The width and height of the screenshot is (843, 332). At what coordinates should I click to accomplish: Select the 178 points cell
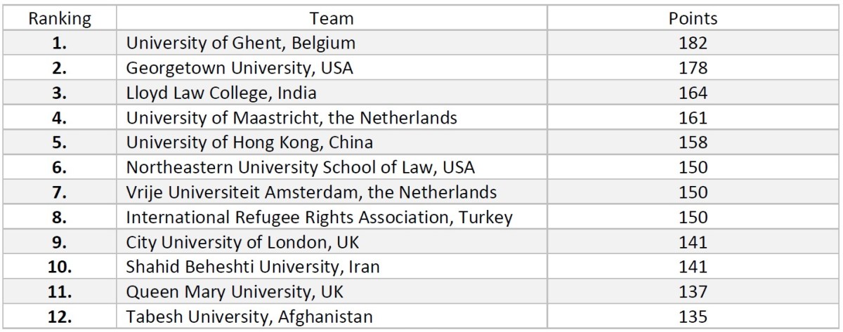(x=693, y=68)
